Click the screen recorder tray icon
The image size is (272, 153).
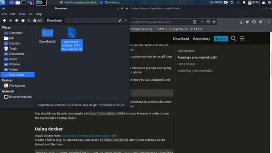point(226,3)
